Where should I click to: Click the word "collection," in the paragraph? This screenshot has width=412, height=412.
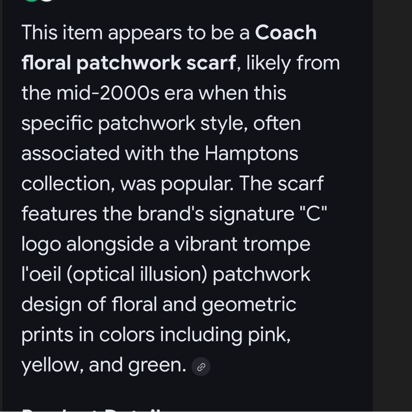point(68,184)
